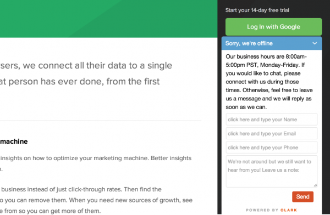The image size is (330, 215).
Task: Click the business hours message text
Action: coord(269,82)
